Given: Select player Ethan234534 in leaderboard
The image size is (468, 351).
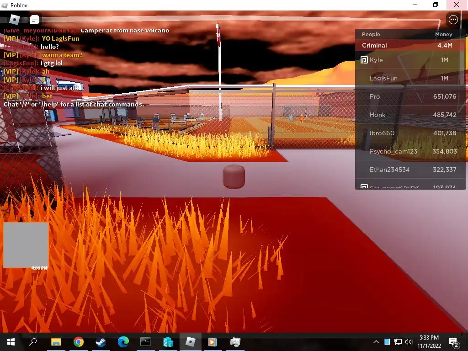Looking at the screenshot, I should point(410,170).
